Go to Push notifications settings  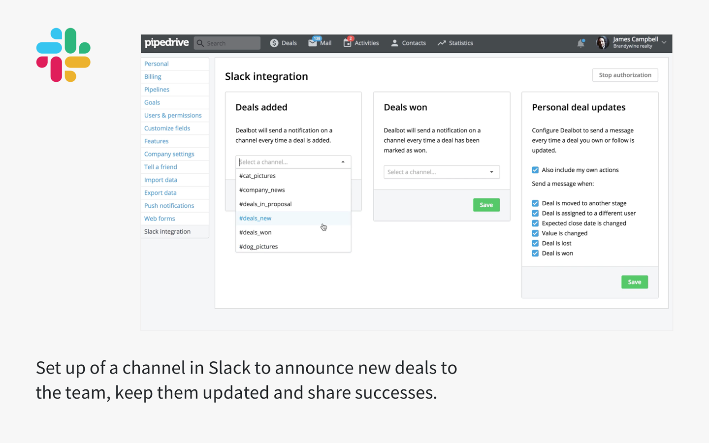(x=169, y=205)
